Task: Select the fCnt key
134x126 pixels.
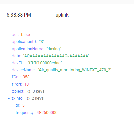Action: click(16, 77)
